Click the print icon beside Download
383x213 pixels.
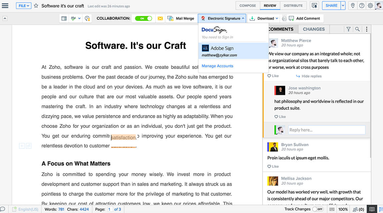[284, 18]
